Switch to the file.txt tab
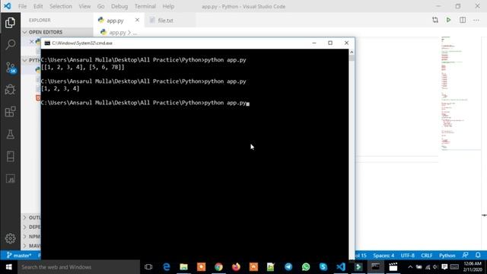This screenshot has height=274, width=487. pos(170,21)
